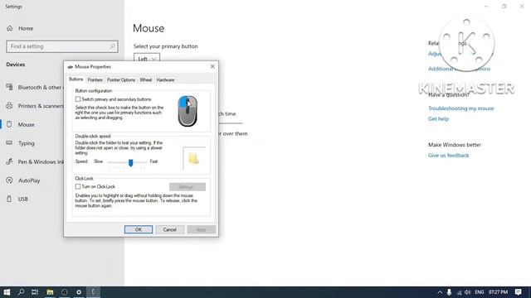The height and width of the screenshot is (298, 531).
Task: Open the notification center
Action: (518, 292)
